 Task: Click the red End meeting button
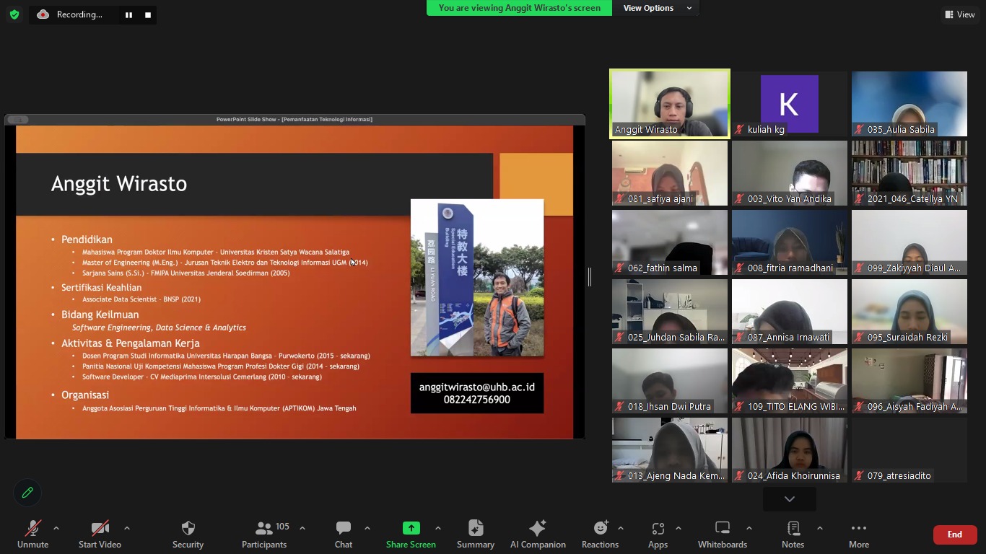pyautogui.click(x=955, y=535)
